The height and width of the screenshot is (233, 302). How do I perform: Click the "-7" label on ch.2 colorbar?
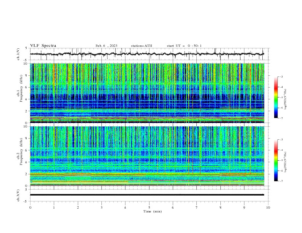(281, 181)
